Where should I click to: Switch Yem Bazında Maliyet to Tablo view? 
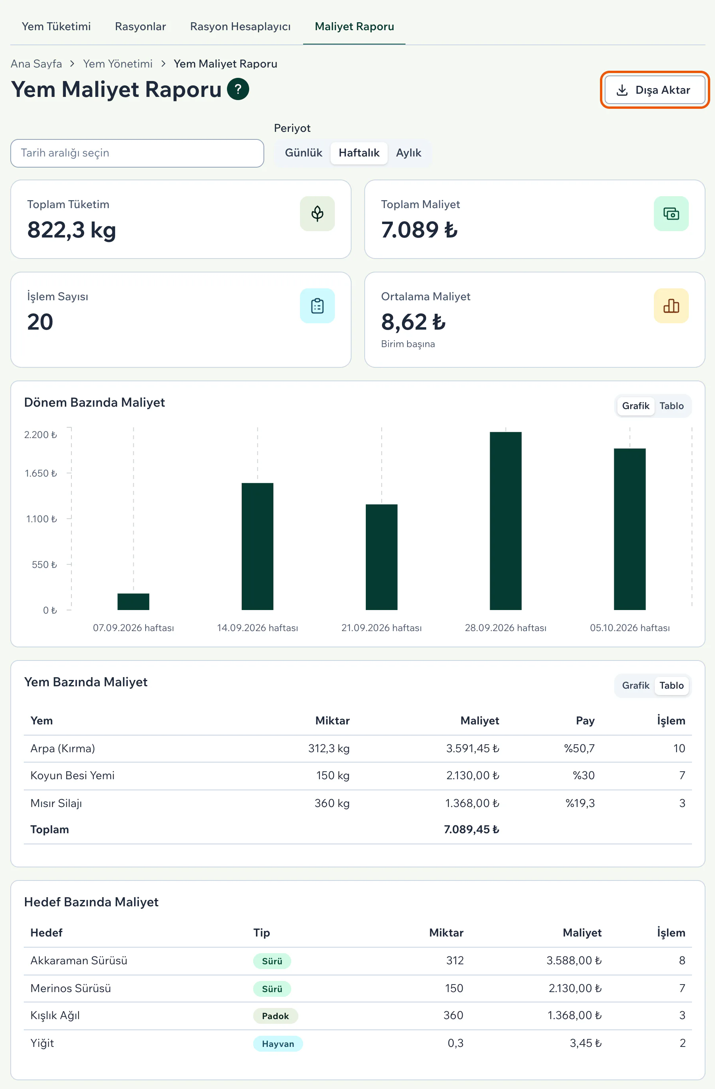pos(671,685)
